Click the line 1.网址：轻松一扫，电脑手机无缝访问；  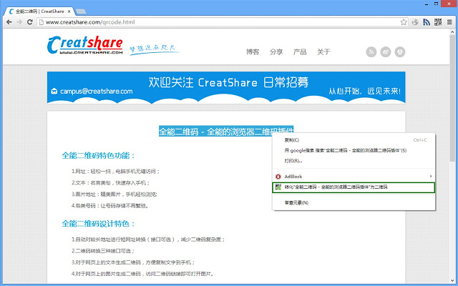click(116, 172)
